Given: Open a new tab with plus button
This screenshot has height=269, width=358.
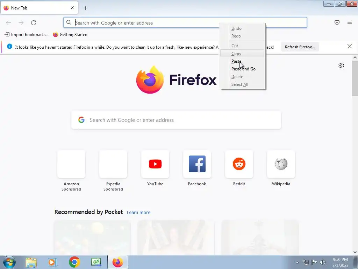Looking at the screenshot, I should (85, 8).
